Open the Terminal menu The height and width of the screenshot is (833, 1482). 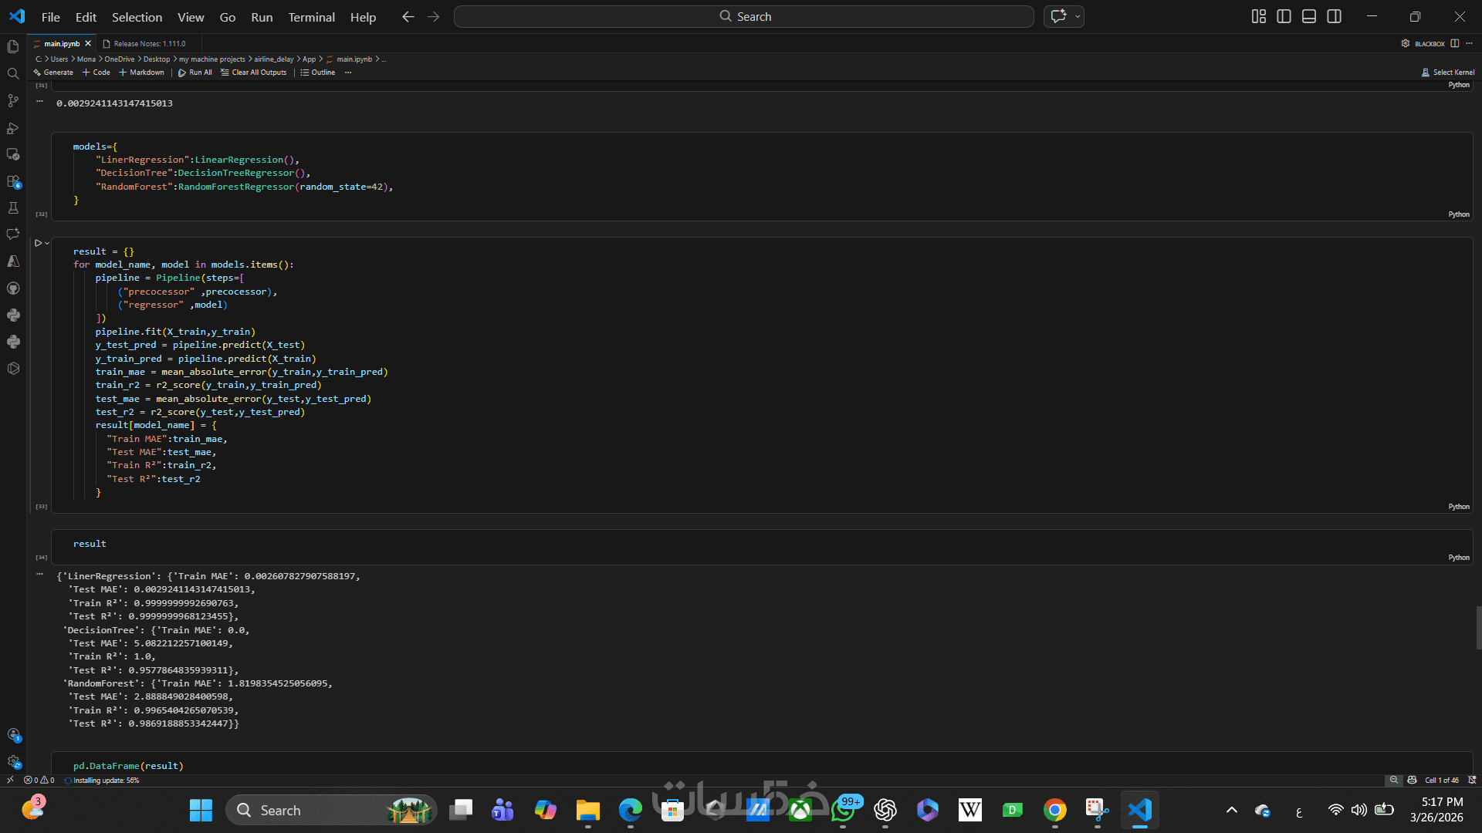[x=311, y=17]
